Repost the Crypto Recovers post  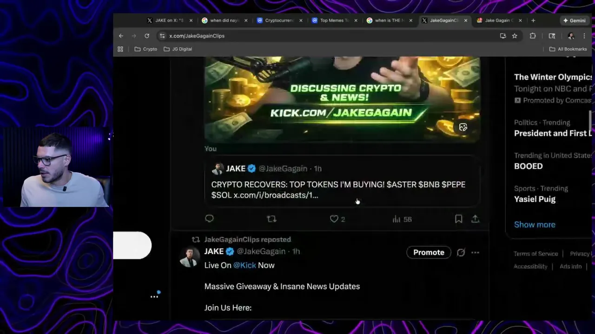[271, 218]
